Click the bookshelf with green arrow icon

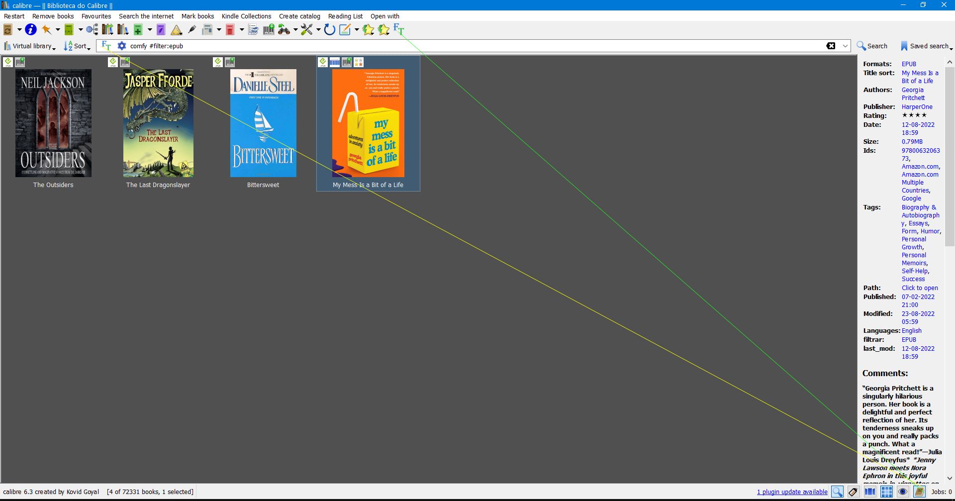pos(107,30)
